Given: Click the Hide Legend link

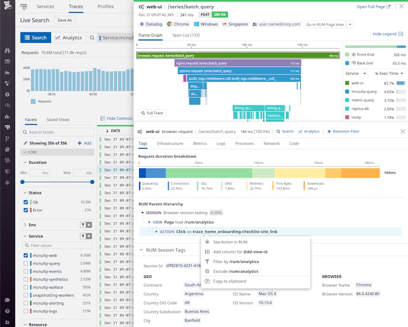Looking at the screenshot, I should [387, 34].
